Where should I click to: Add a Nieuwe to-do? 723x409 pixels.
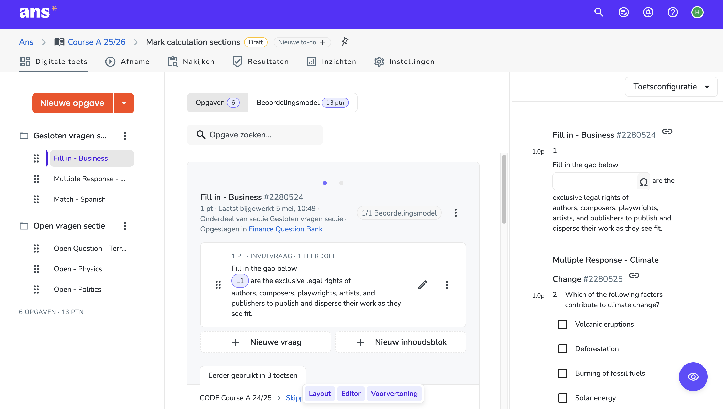[302, 42]
